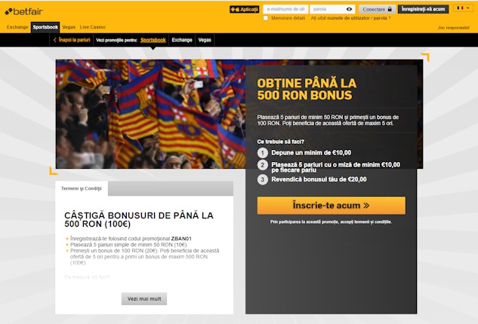
Task: Click the 'Plasează 5 pariuri simple' bullet
Action: 128,245
